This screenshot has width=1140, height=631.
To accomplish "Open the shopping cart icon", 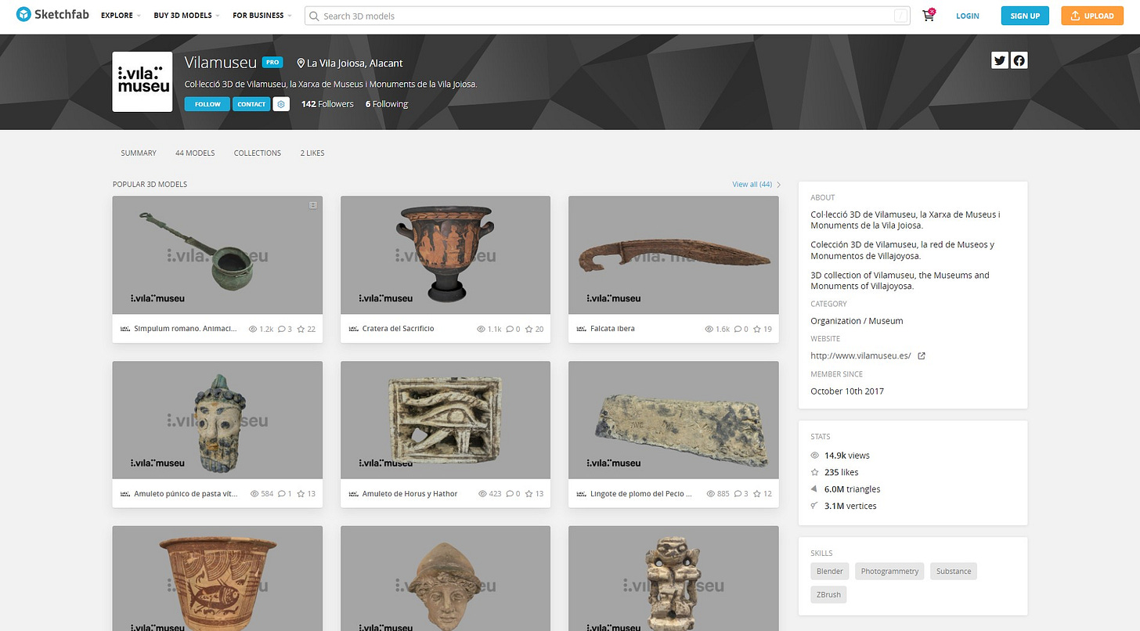I will 929,16.
